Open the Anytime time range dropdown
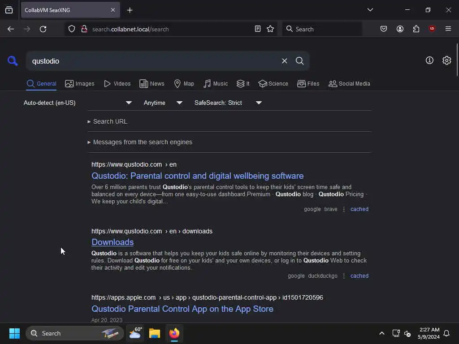 pyautogui.click(x=163, y=103)
